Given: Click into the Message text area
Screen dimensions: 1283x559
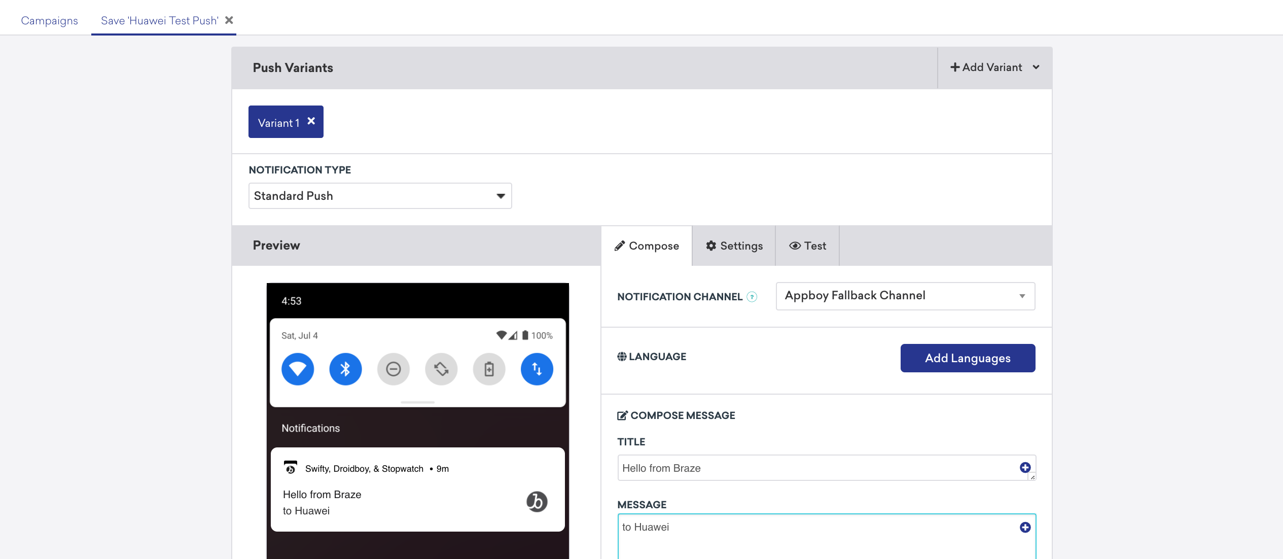Looking at the screenshot, I should tap(827, 537).
